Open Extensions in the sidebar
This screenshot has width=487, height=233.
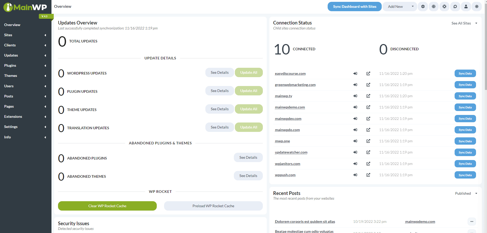pyautogui.click(x=13, y=116)
